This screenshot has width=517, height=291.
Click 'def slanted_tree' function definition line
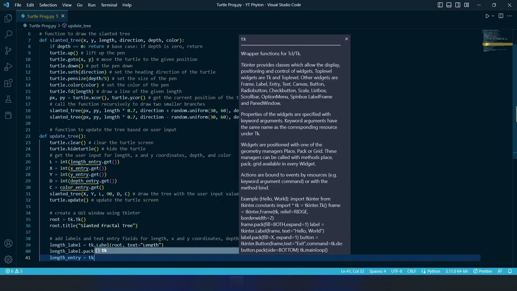point(112,40)
